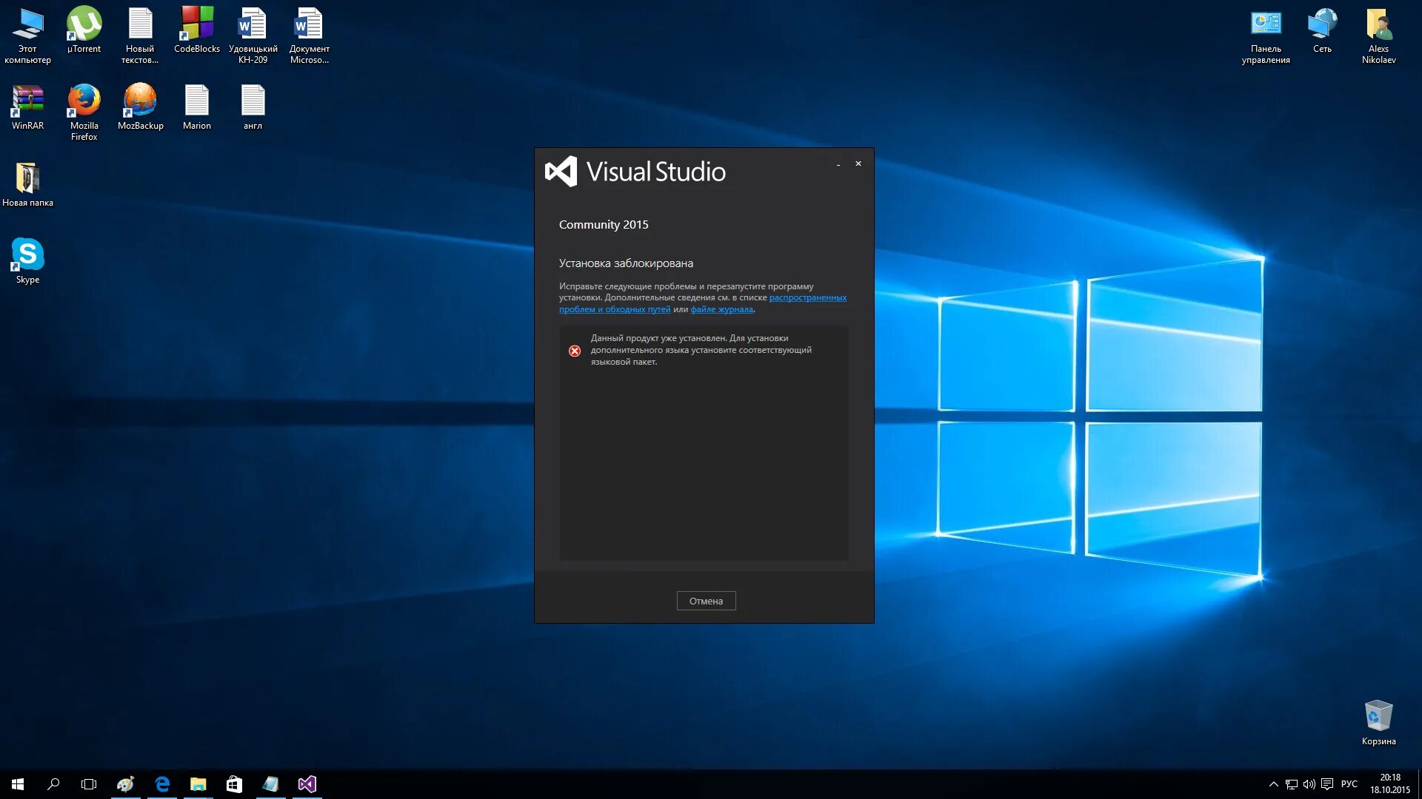Expand the hidden system tray icons chevron
1422x799 pixels.
1273,784
